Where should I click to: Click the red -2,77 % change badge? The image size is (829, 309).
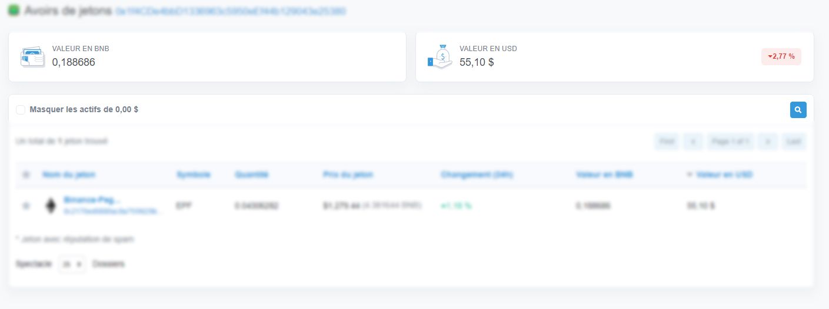click(781, 56)
